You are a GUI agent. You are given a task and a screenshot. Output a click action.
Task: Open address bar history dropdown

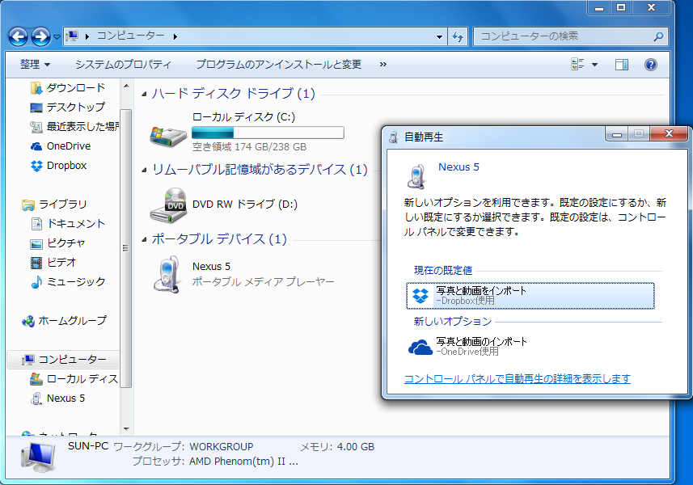[439, 36]
